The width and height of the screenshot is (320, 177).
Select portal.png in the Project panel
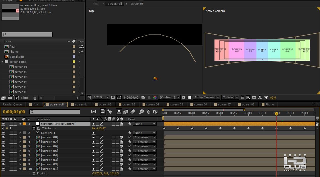click(16, 57)
